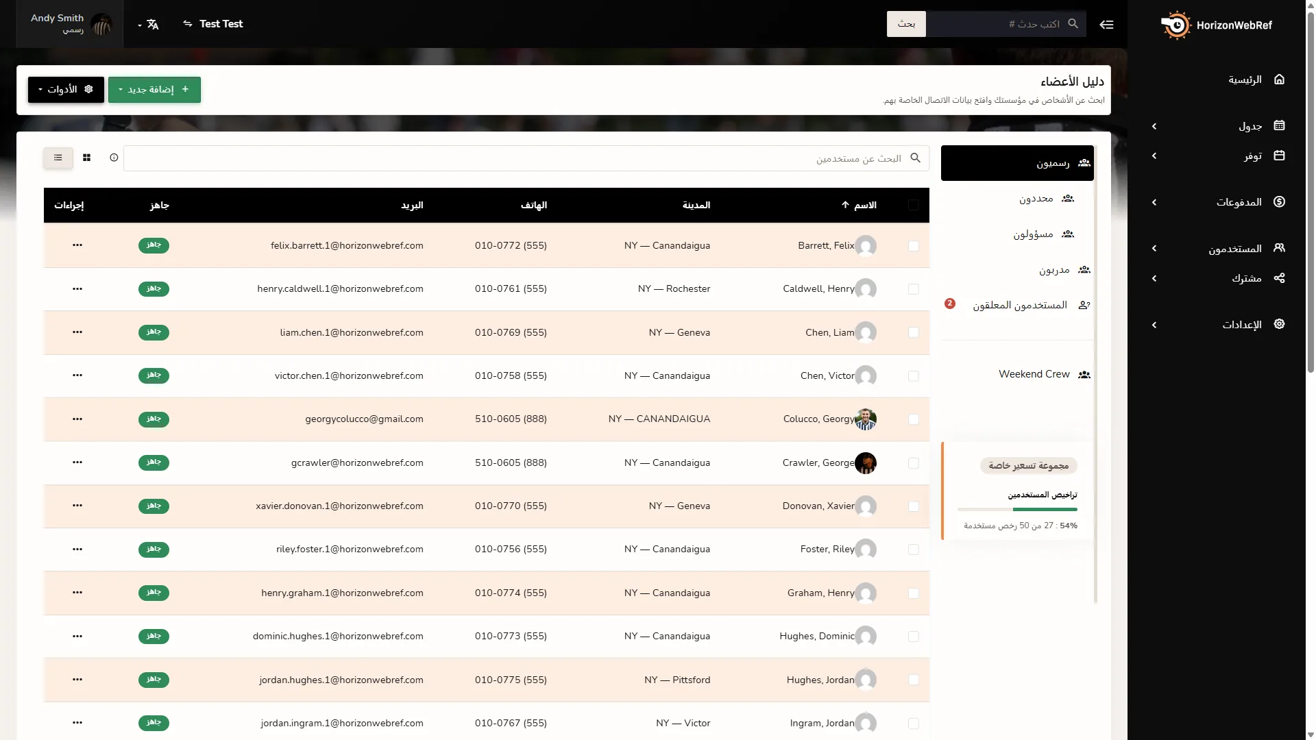Click the gear icon for الإعدادات
The image size is (1316, 740).
(1279, 323)
